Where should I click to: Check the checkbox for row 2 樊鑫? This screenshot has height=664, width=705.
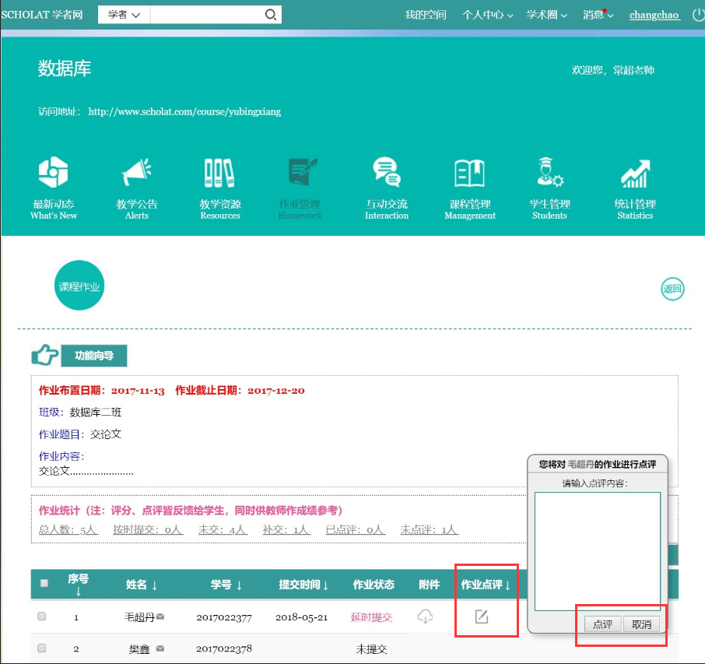point(42,648)
